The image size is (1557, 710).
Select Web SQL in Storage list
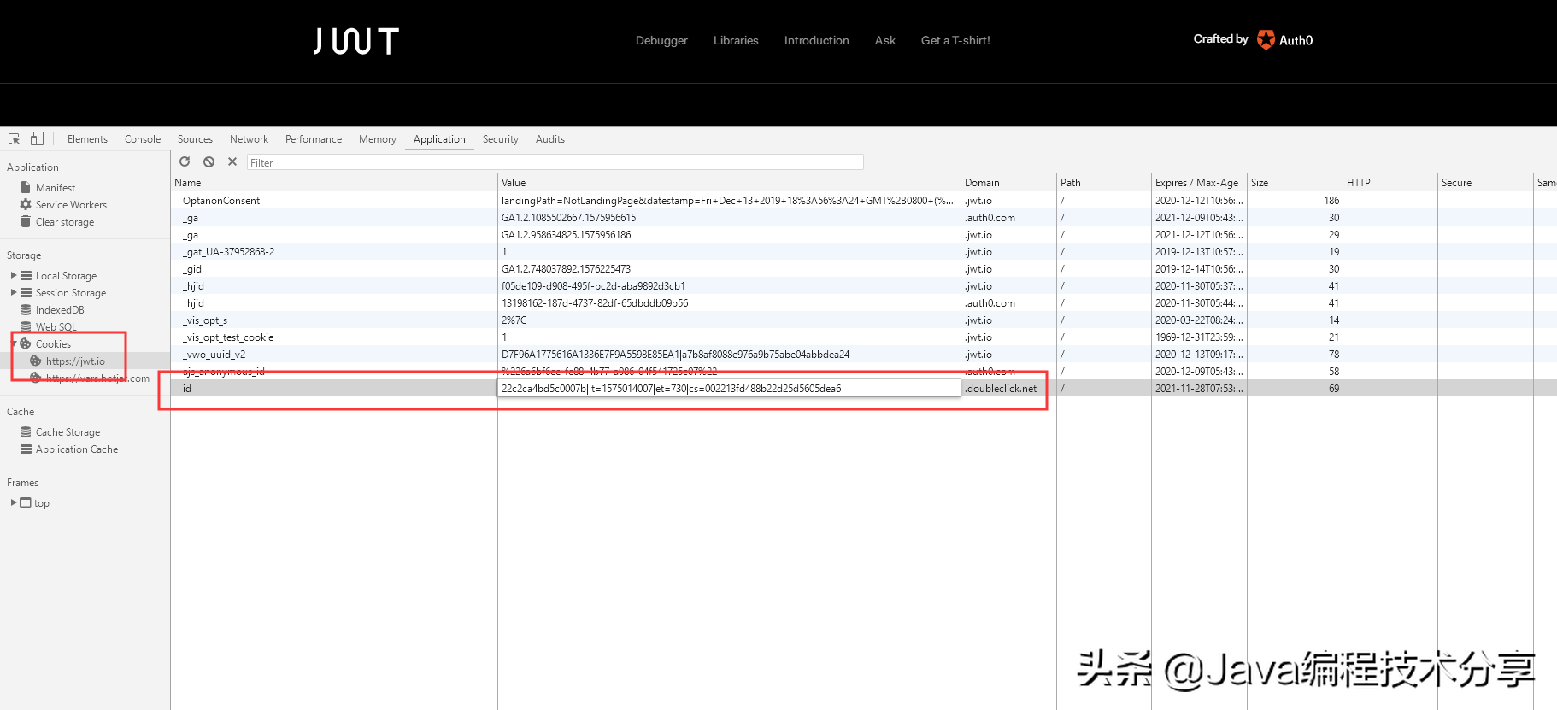[x=56, y=326]
